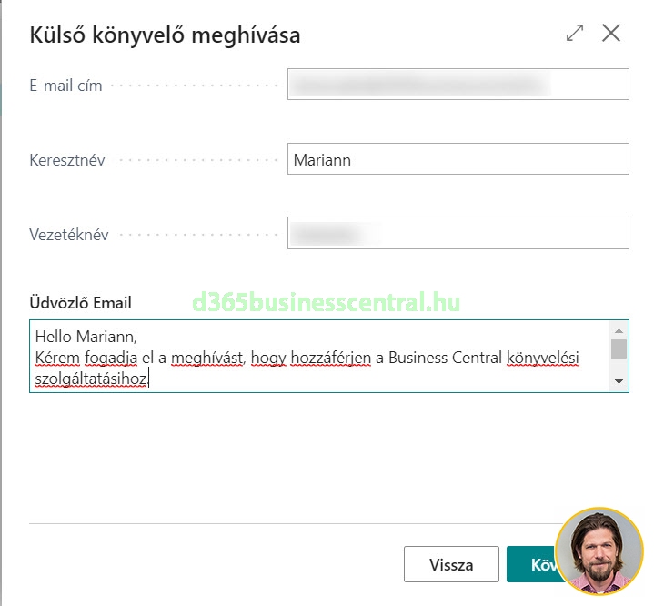Image resolution: width=654 pixels, height=606 pixels.
Task: Click the dialog title Külső könyvelő meghívása
Action: tap(165, 35)
